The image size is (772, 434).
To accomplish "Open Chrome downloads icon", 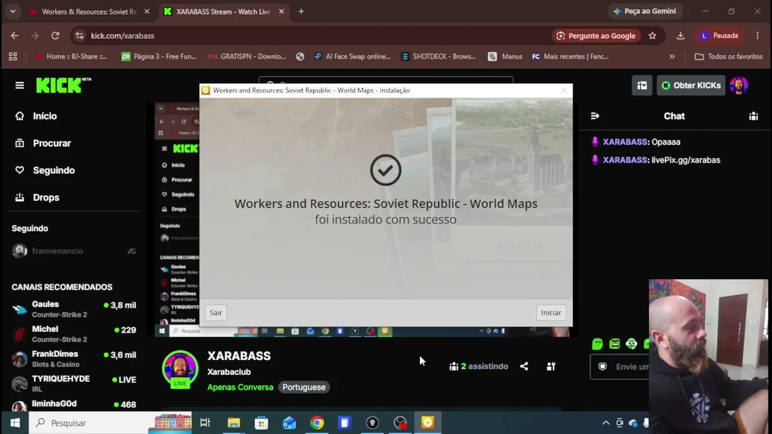I will (x=680, y=36).
